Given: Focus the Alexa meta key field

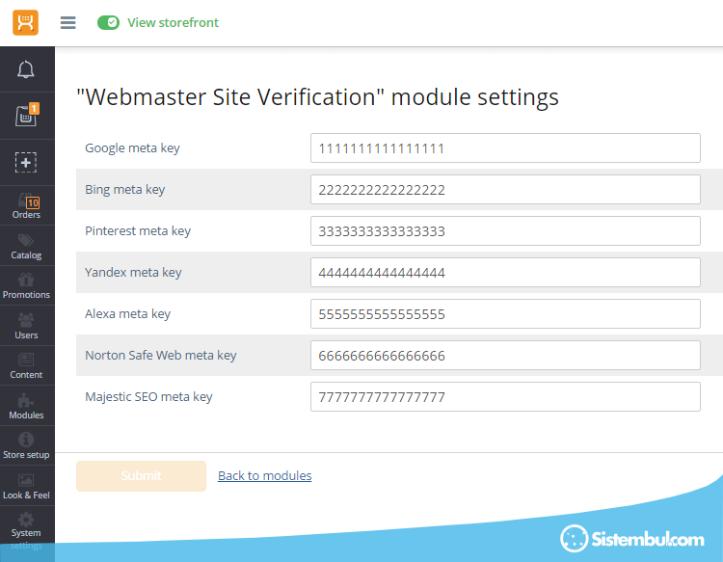Looking at the screenshot, I should tap(505, 314).
